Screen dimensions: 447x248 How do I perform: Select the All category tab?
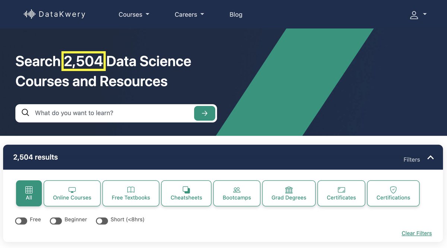(29, 193)
